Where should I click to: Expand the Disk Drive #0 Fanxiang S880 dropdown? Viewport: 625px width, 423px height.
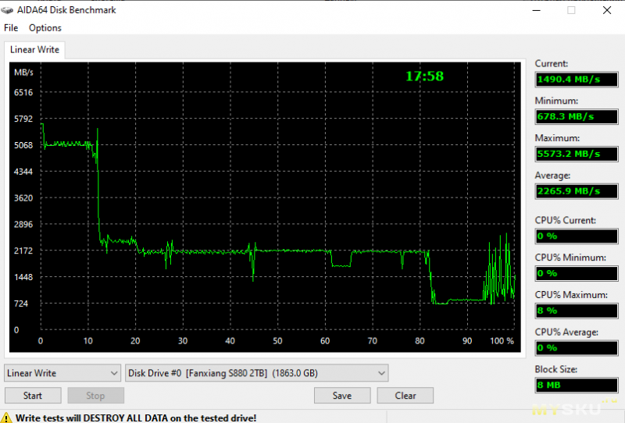point(257,373)
